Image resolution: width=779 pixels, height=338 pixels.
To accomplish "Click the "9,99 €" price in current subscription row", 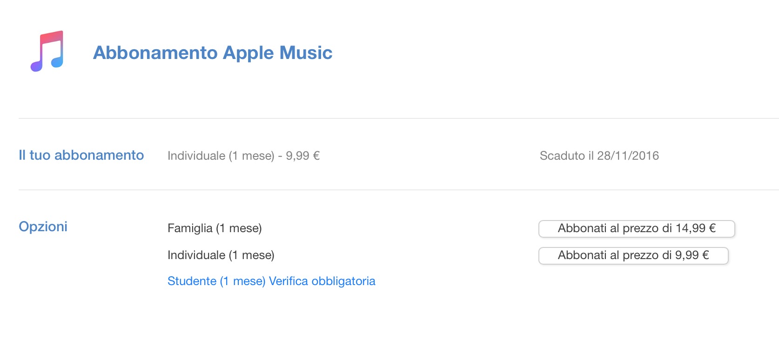I will pos(302,156).
